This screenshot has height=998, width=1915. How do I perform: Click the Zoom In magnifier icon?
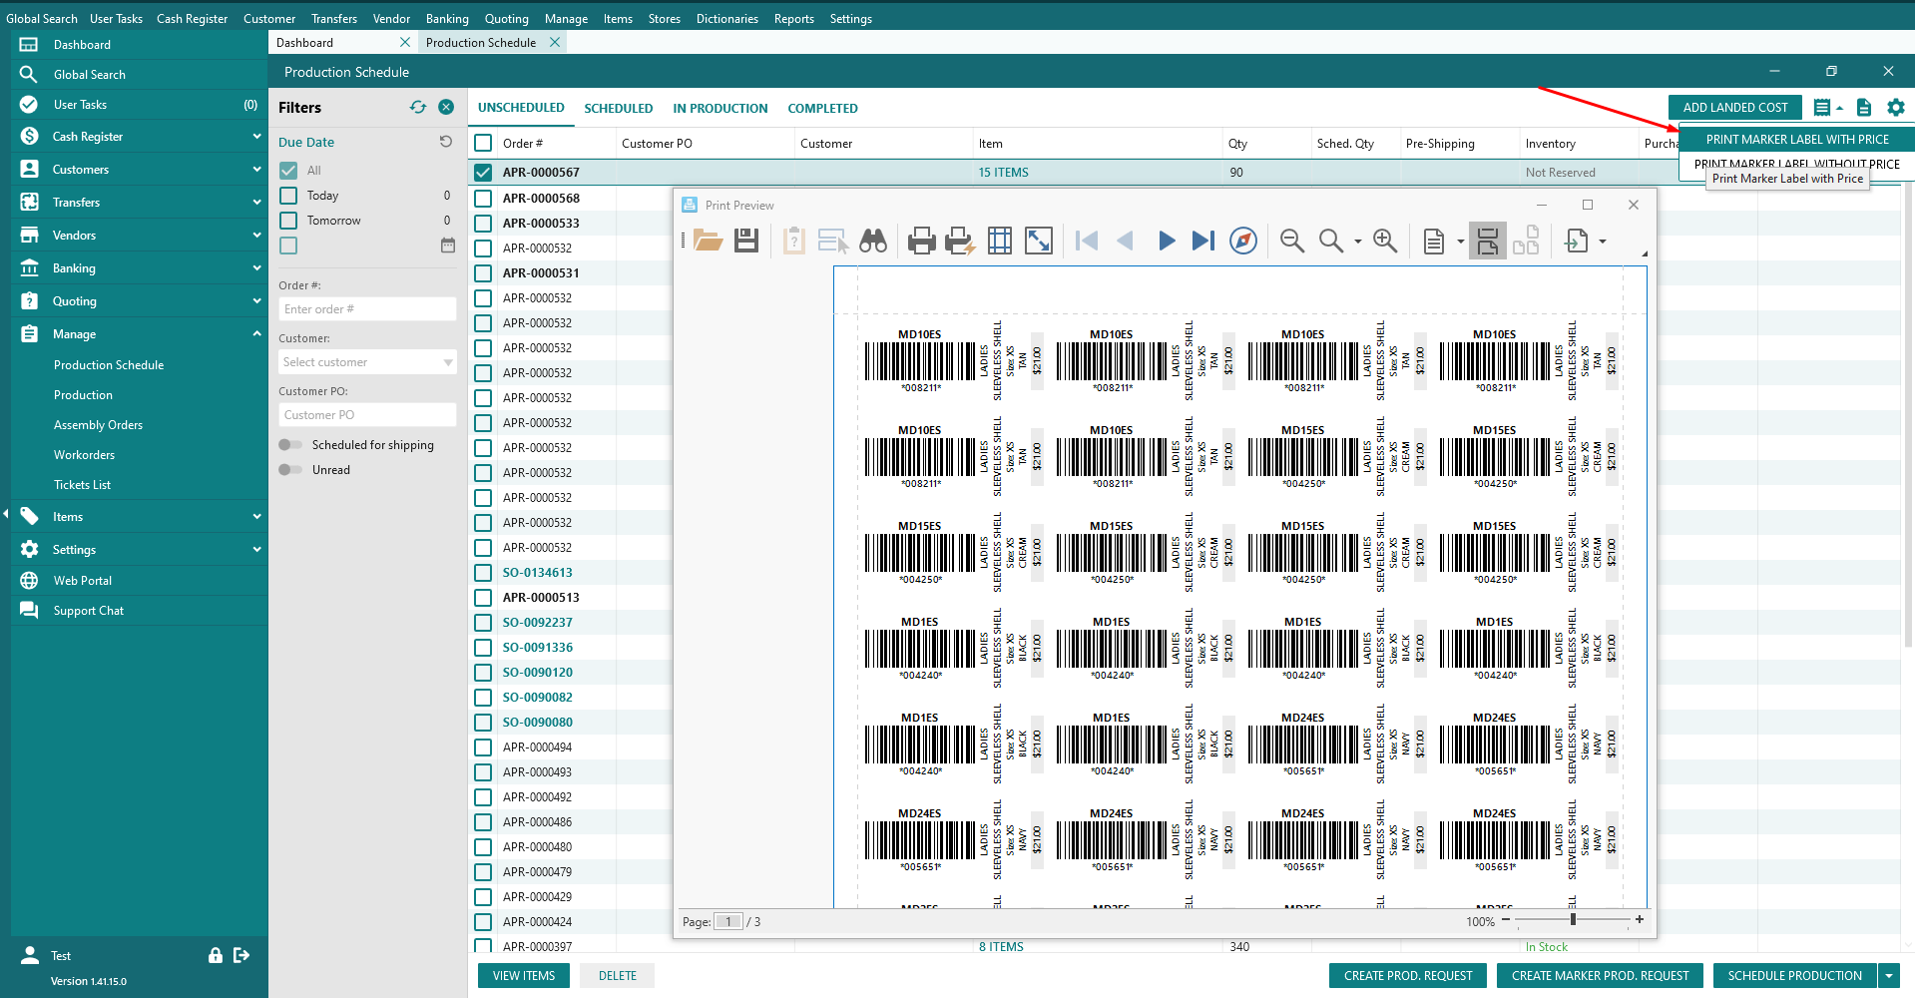coord(1384,241)
